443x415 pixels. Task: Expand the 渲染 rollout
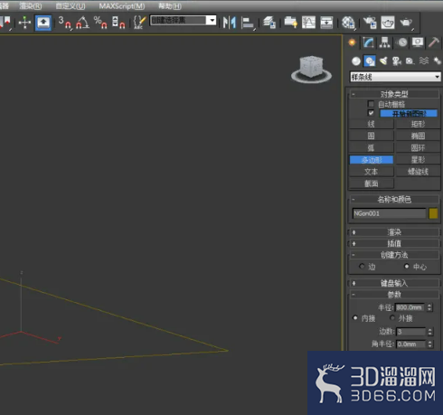point(394,232)
